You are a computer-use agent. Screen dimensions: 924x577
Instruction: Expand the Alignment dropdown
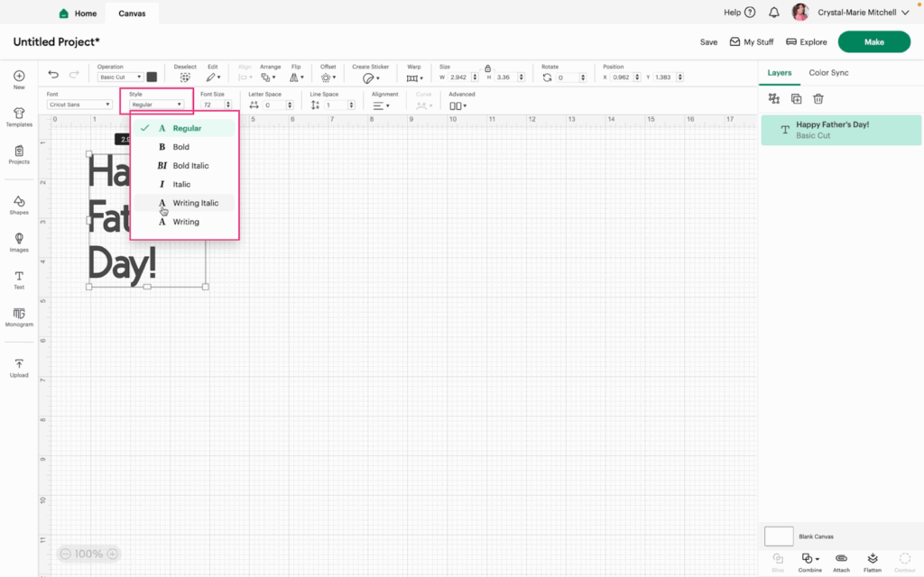coord(381,105)
